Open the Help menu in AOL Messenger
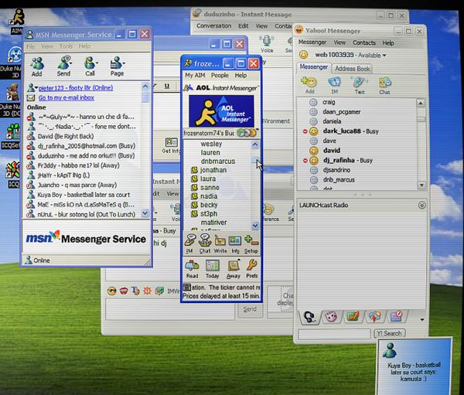 [x=241, y=75]
